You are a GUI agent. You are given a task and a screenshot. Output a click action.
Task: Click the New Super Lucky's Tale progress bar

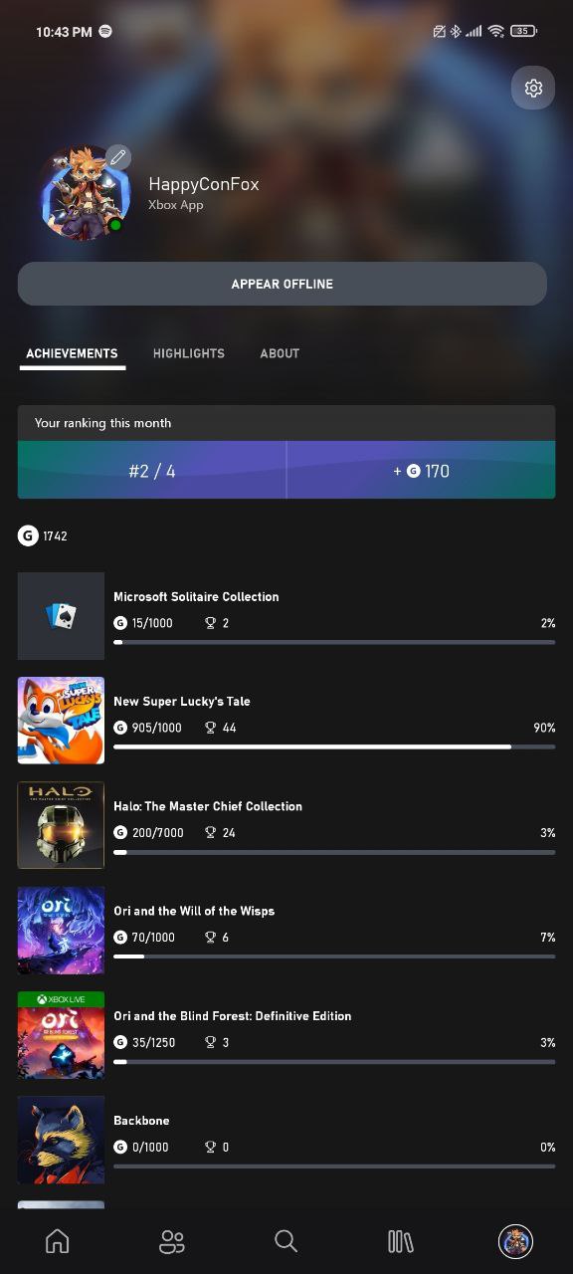[334, 746]
